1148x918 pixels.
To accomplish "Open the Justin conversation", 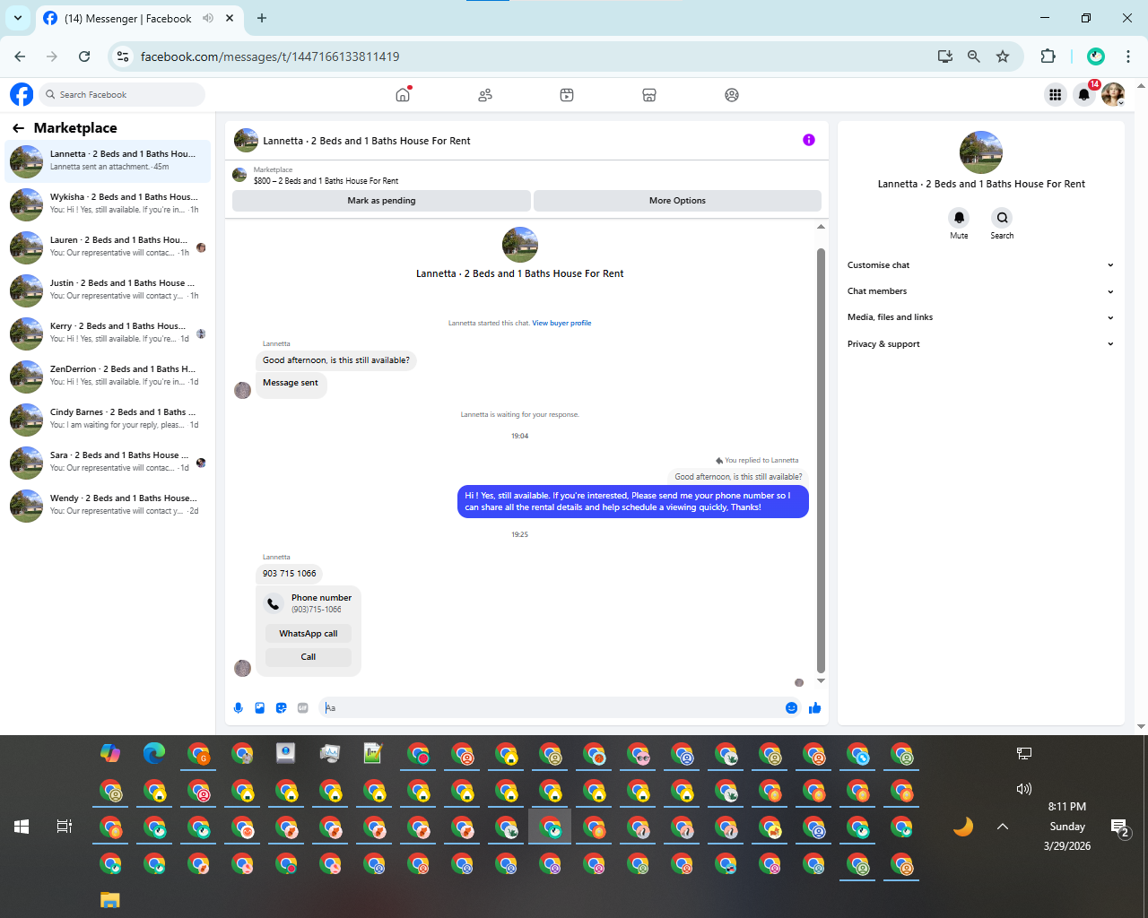I will (108, 290).
